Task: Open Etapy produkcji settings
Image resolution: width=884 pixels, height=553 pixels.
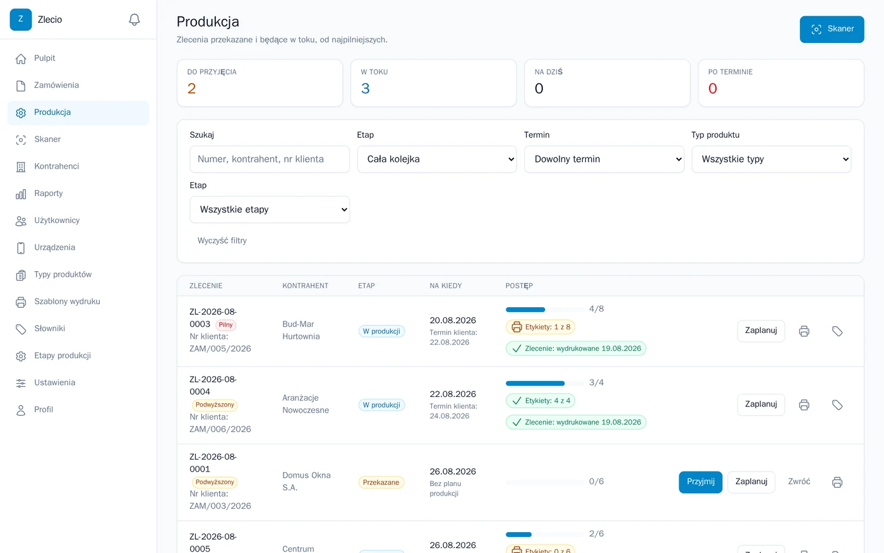Action: [78, 356]
